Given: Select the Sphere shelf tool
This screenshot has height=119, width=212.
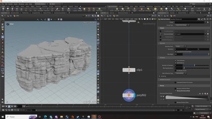Looking at the screenshot, I should [x=8, y=9].
